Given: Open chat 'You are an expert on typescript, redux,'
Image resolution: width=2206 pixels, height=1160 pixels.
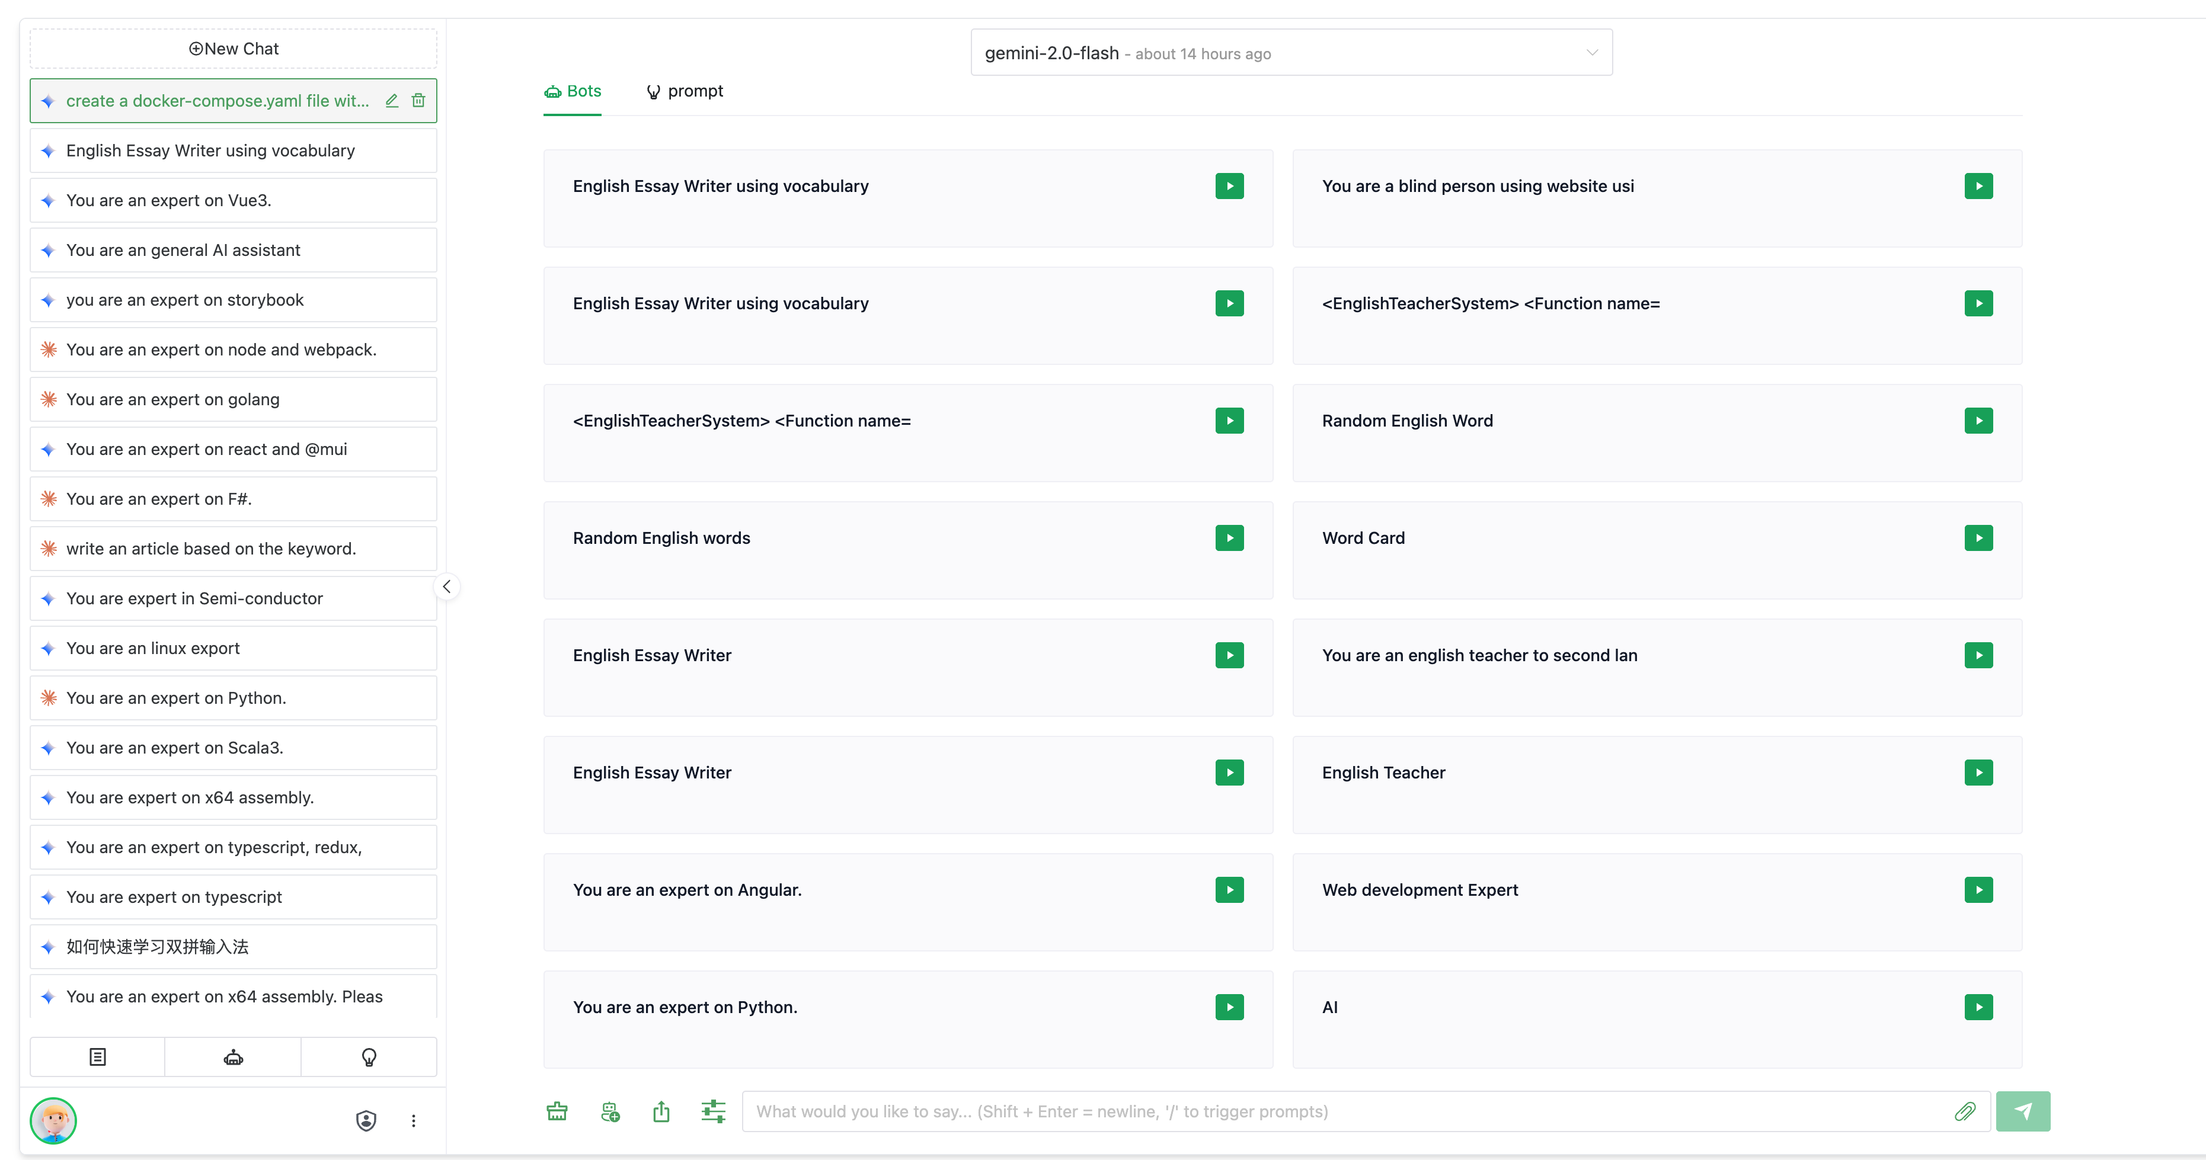Looking at the screenshot, I should 234,847.
